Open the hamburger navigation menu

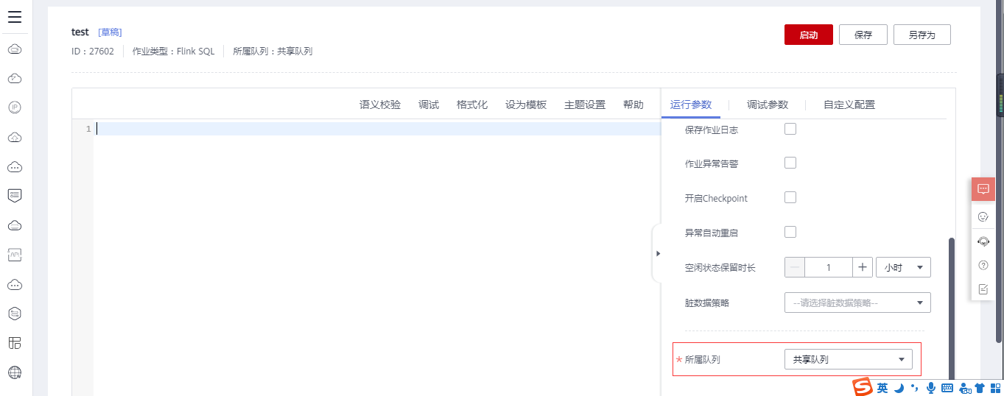point(15,17)
